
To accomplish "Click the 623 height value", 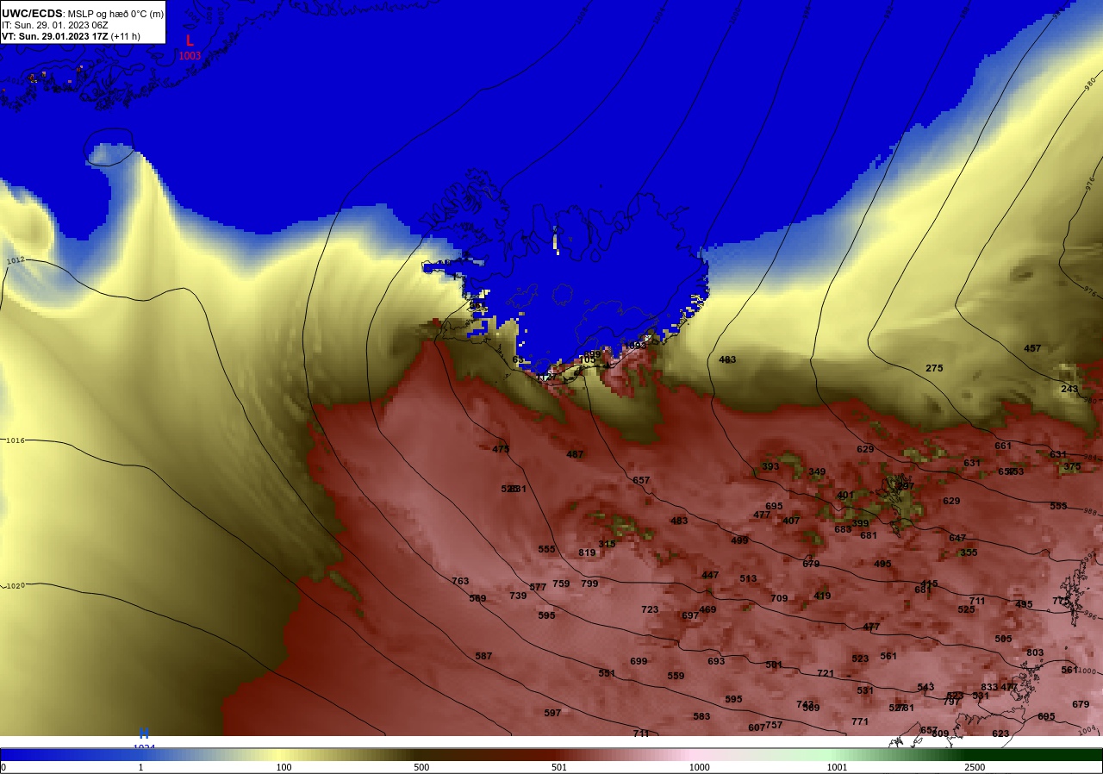I will click(x=1000, y=733).
